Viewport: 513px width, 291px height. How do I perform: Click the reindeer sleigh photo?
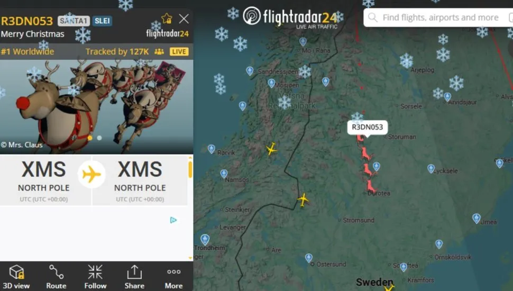(96, 106)
